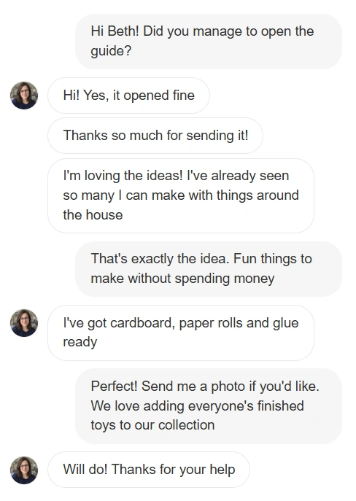This screenshot has height=501, width=356.
Task: Click the word 'guide?' in first message
Action: 111,51
